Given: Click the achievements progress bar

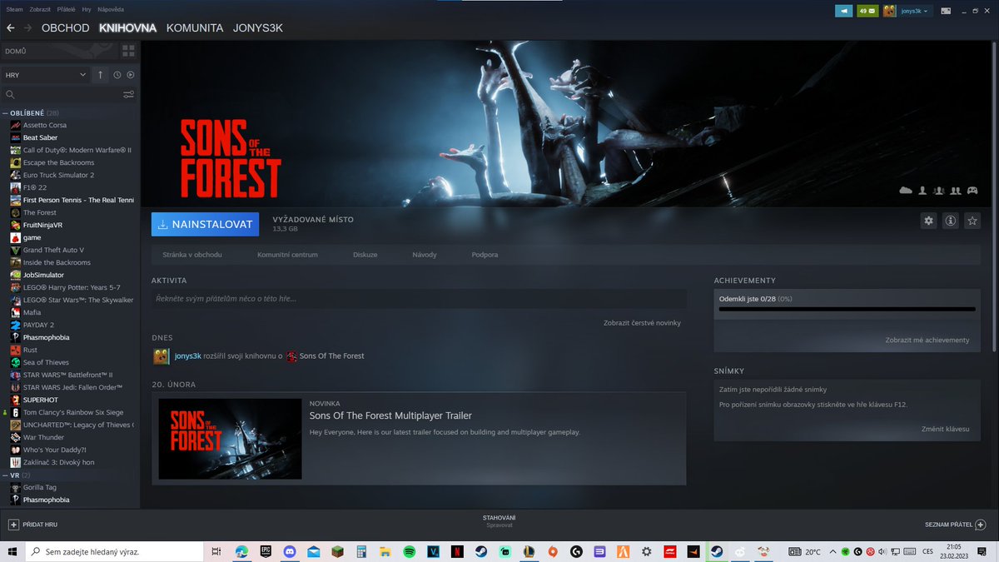Looking at the screenshot, I should tap(847, 309).
